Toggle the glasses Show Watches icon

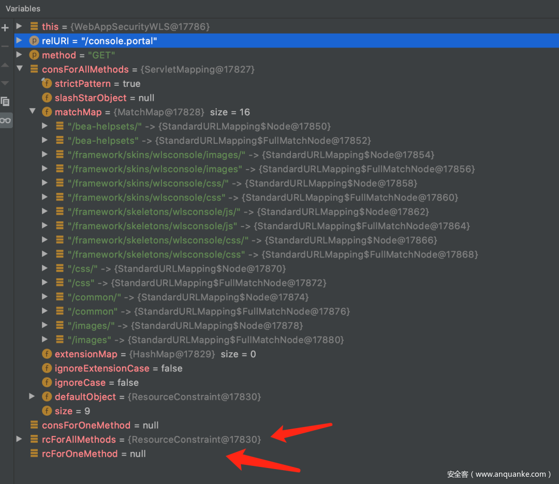[x=5, y=120]
